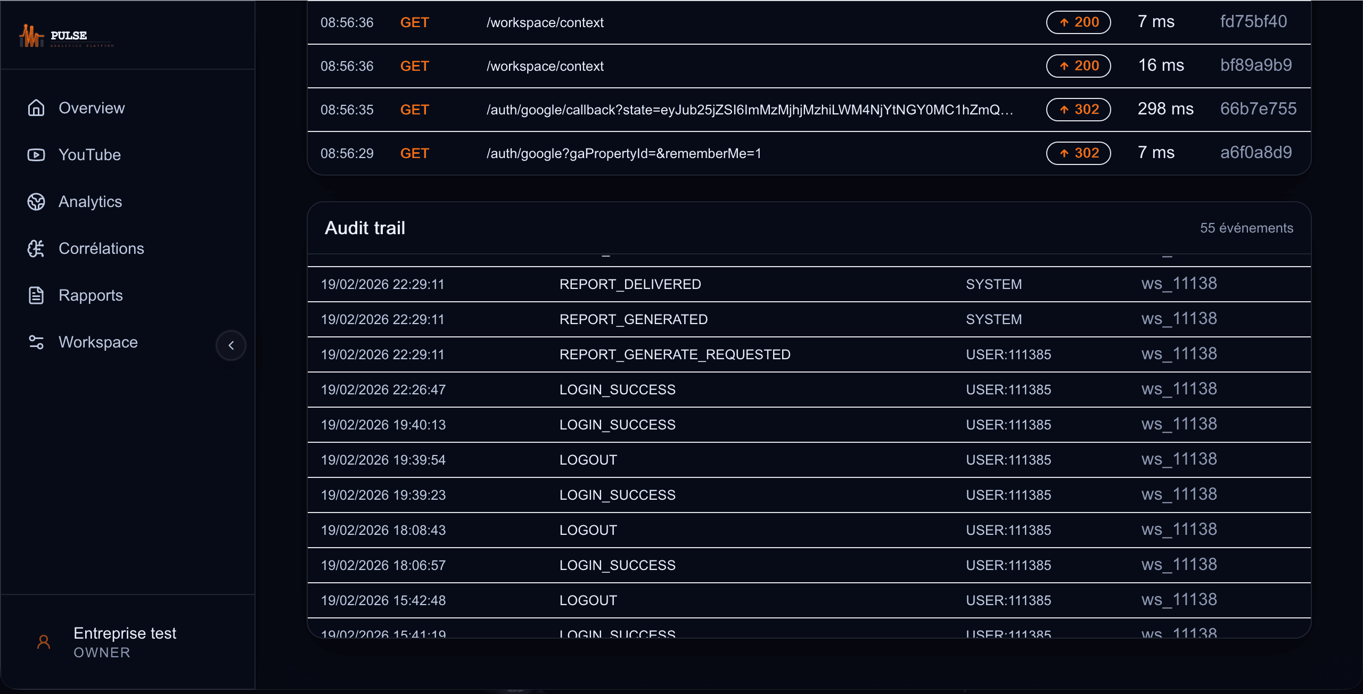Go to the Rapports section

click(x=91, y=295)
